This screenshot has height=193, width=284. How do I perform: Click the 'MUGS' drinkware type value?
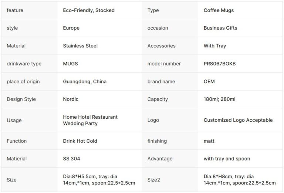pyautogui.click(x=70, y=64)
